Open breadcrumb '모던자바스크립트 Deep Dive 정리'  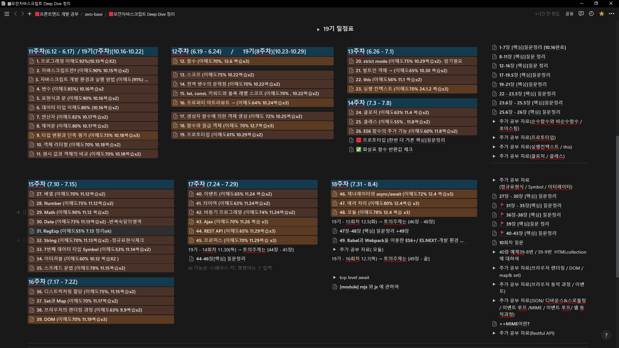pyautogui.click(x=142, y=14)
